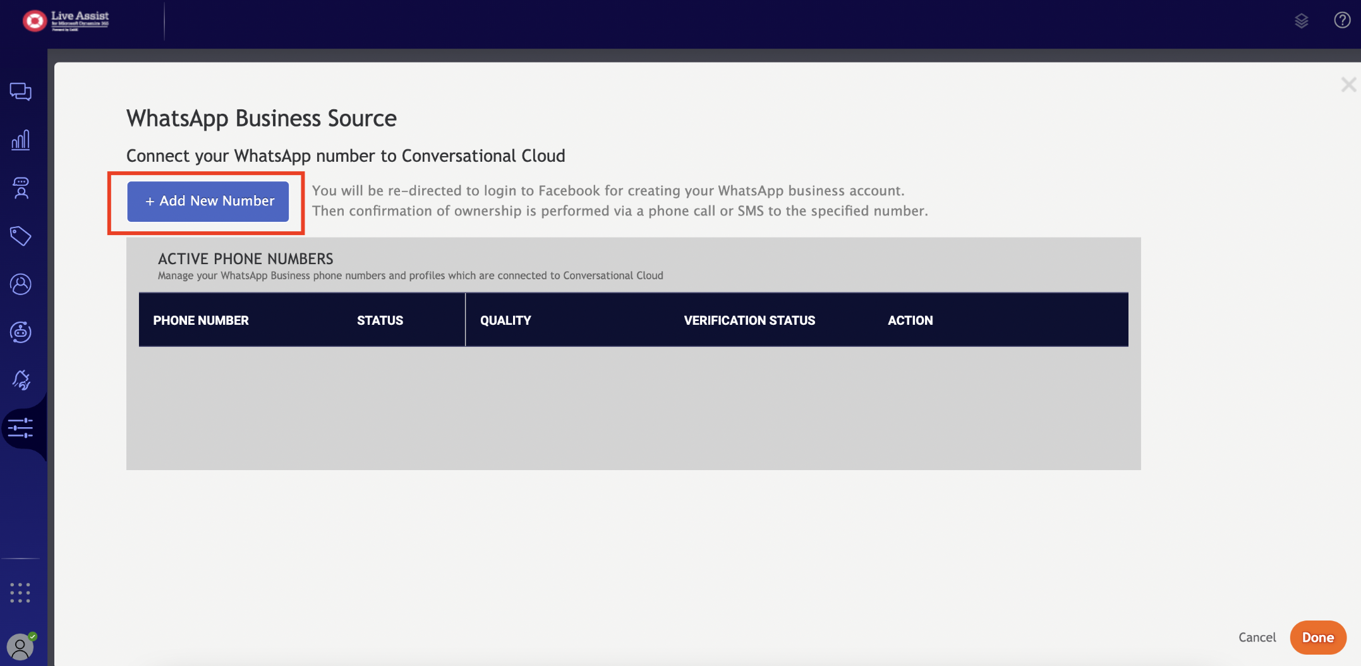Close the WhatsApp Business Source dialog
Viewport: 1361px width, 666px height.
(1348, 85)
